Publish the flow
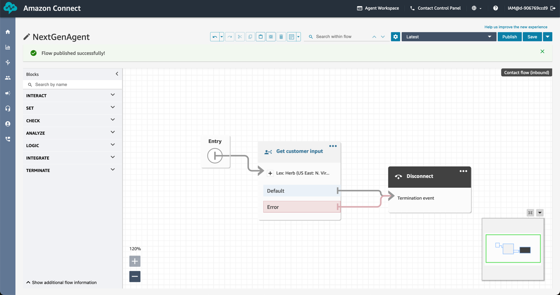Viewport: 560px width, 295px height. point(509,37)
